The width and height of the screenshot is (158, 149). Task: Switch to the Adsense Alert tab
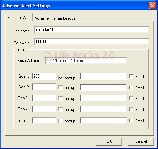(19, 18)
